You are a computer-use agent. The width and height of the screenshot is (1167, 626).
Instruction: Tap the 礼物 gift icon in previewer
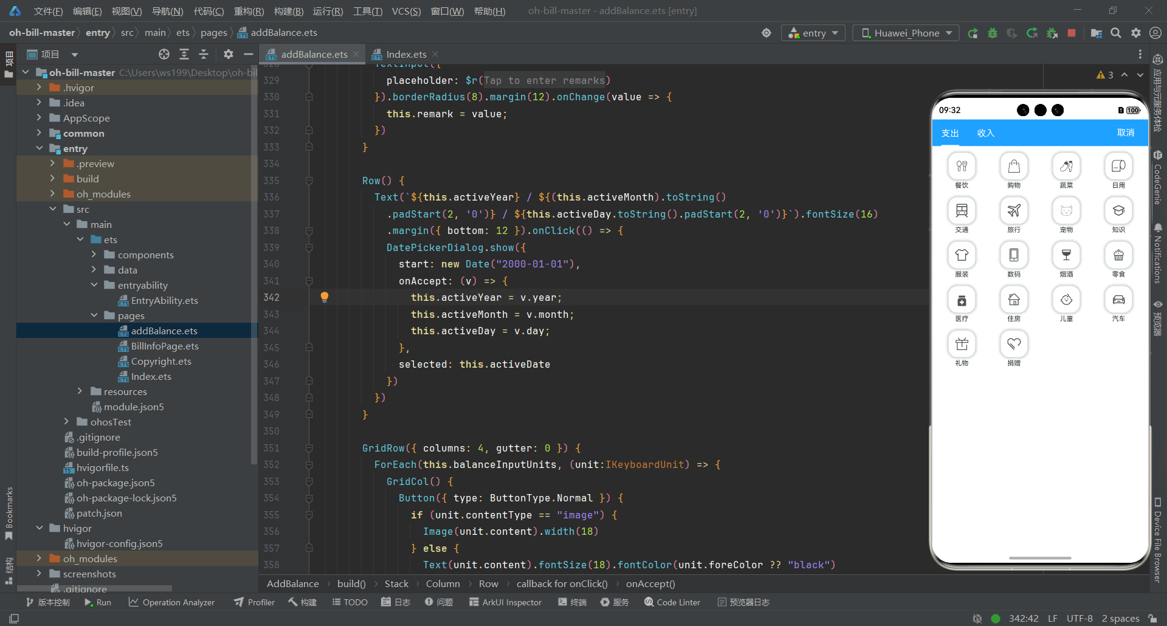[x=962, y=343]
